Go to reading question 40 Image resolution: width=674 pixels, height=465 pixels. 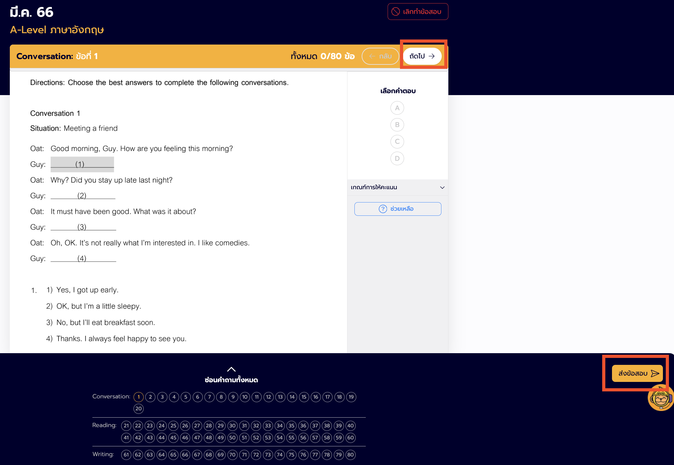click(x=350, y=426)
